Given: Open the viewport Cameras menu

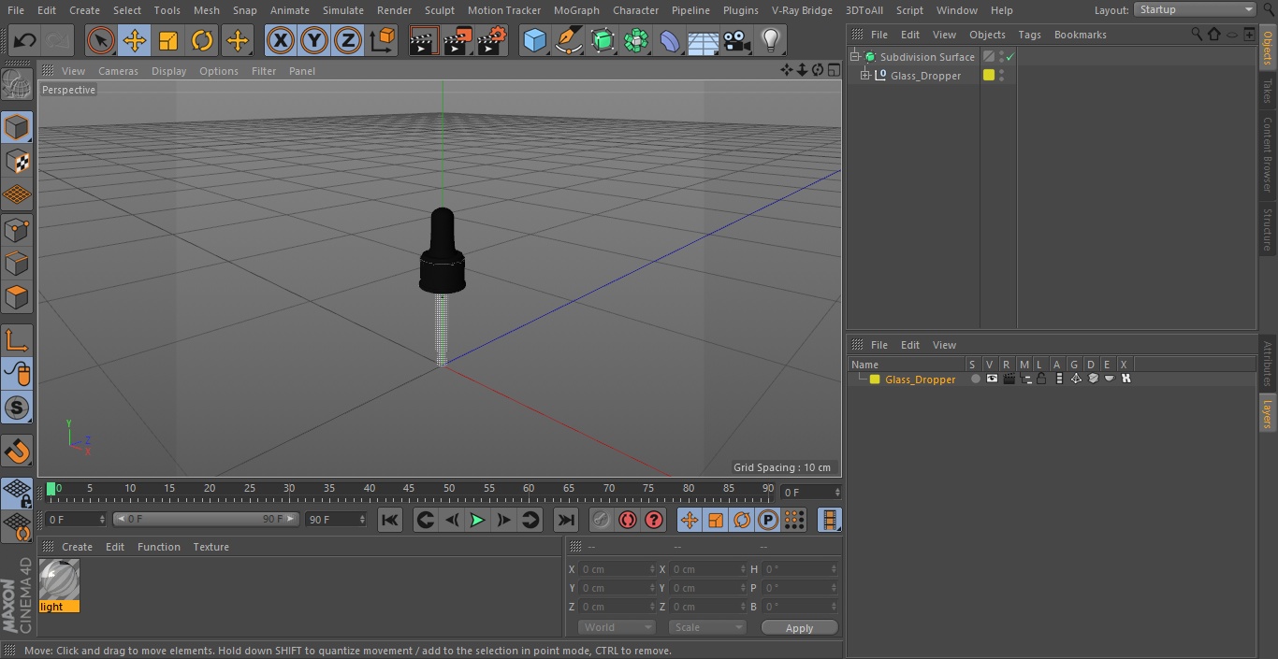Looking at the screenshot, I should (118, 71).
